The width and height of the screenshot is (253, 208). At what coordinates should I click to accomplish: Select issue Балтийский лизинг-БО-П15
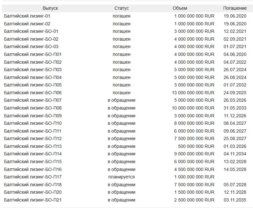point(33,162)
